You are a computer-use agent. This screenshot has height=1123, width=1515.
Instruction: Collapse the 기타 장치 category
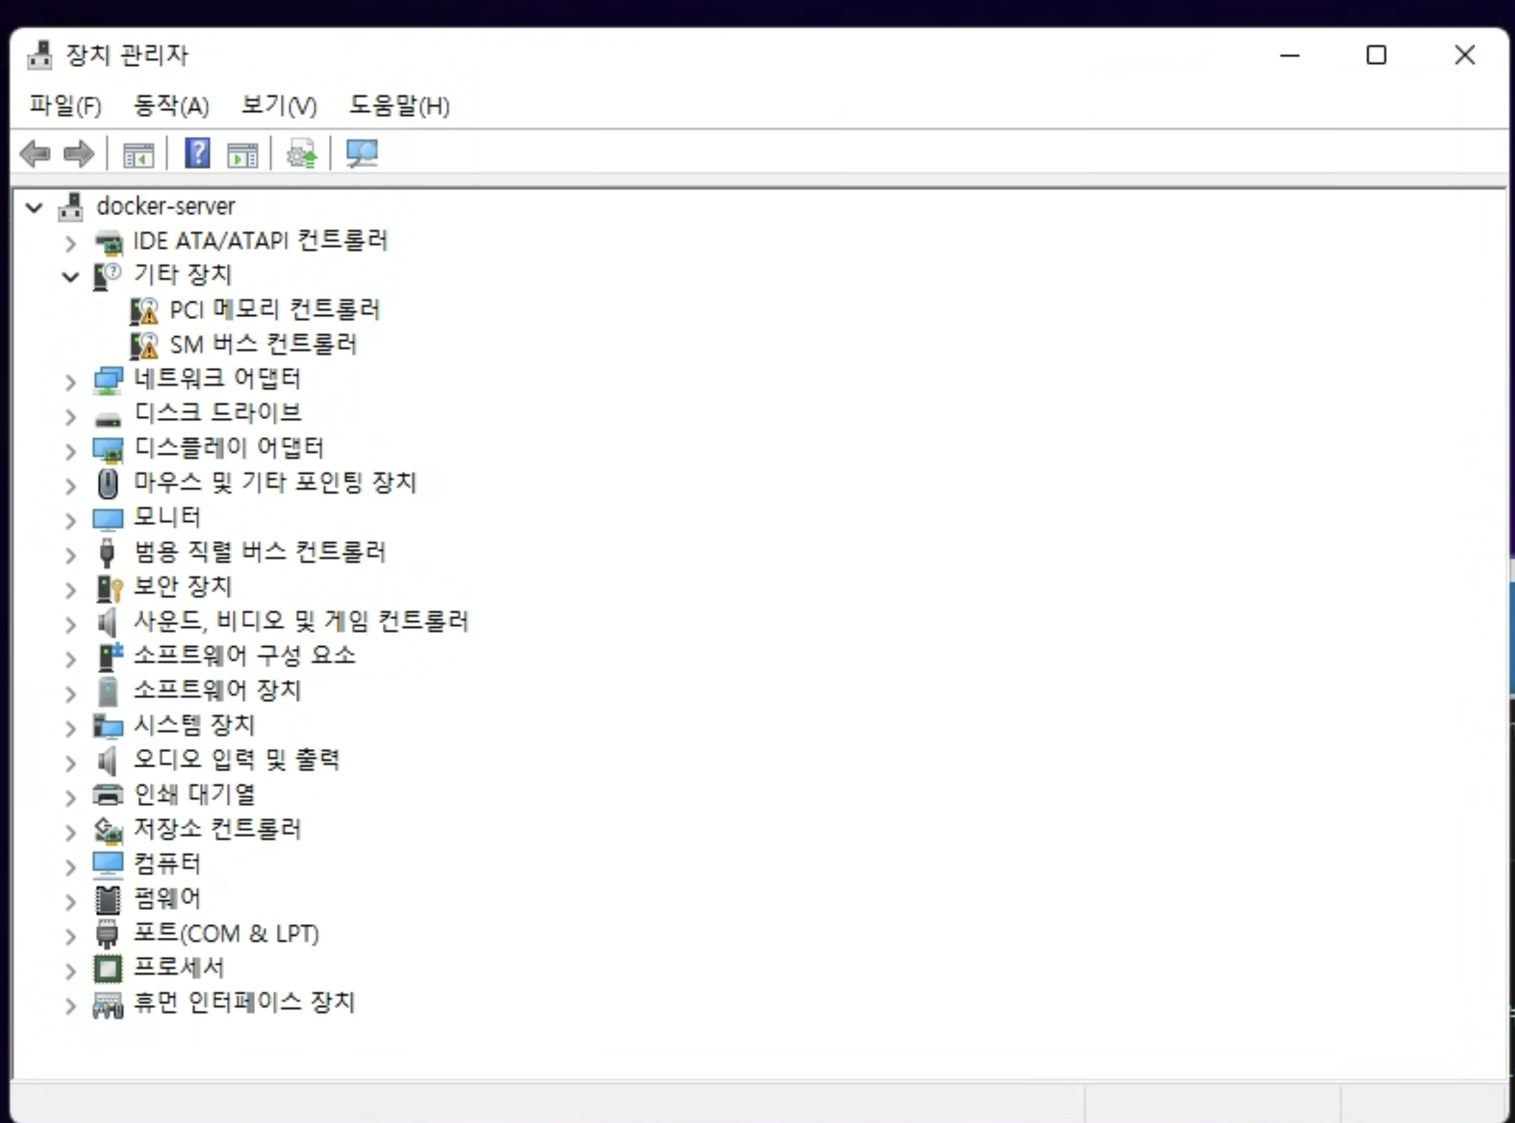[x=71, y=277]
